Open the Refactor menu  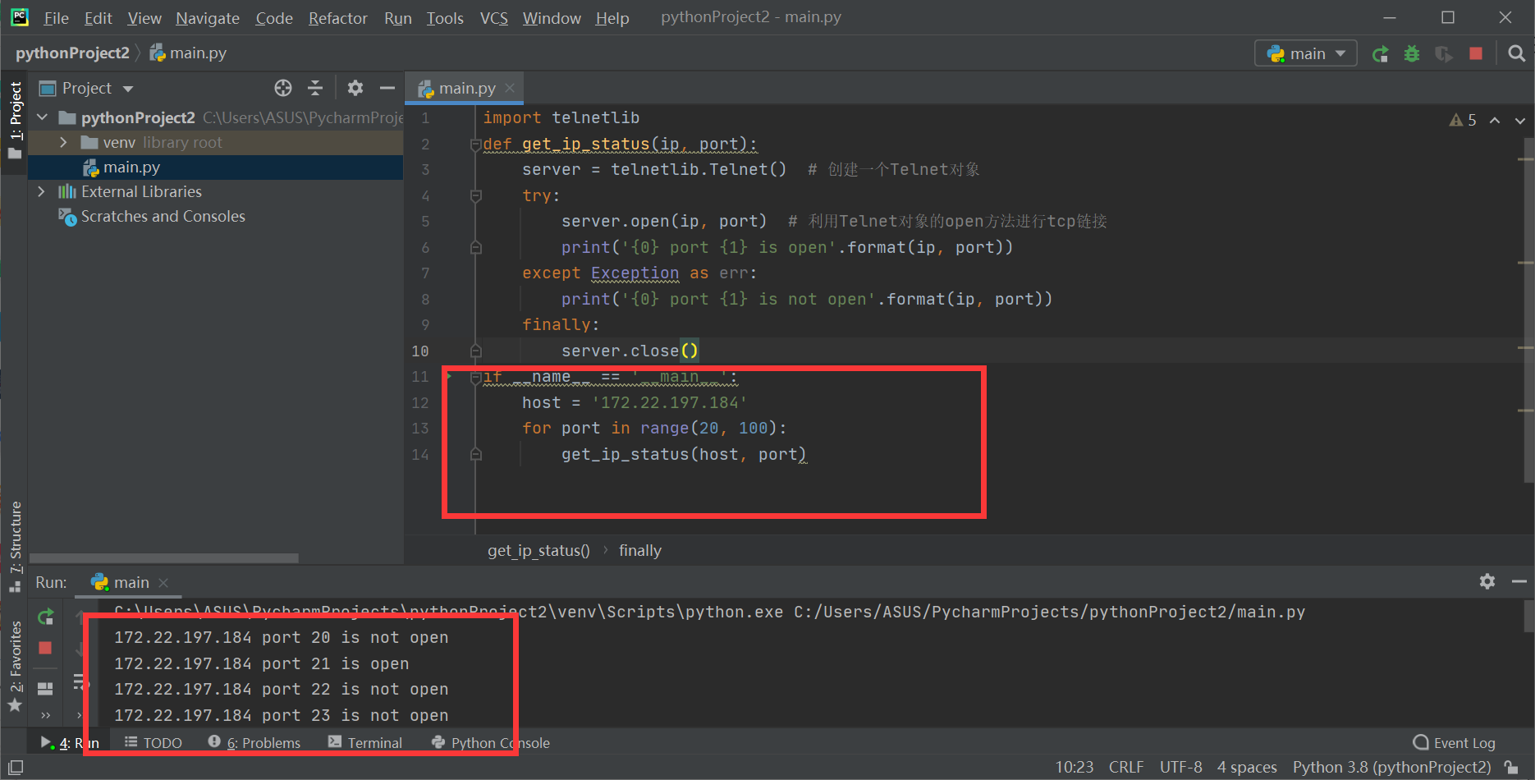pos(337,18)
